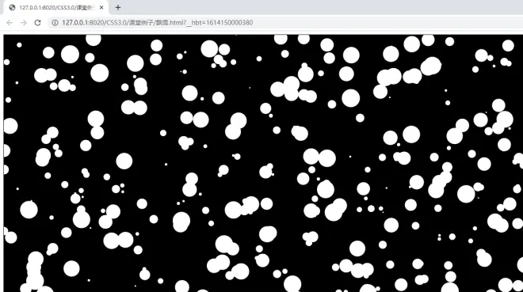Click the browser forward arrow

[x=23, y=23]
